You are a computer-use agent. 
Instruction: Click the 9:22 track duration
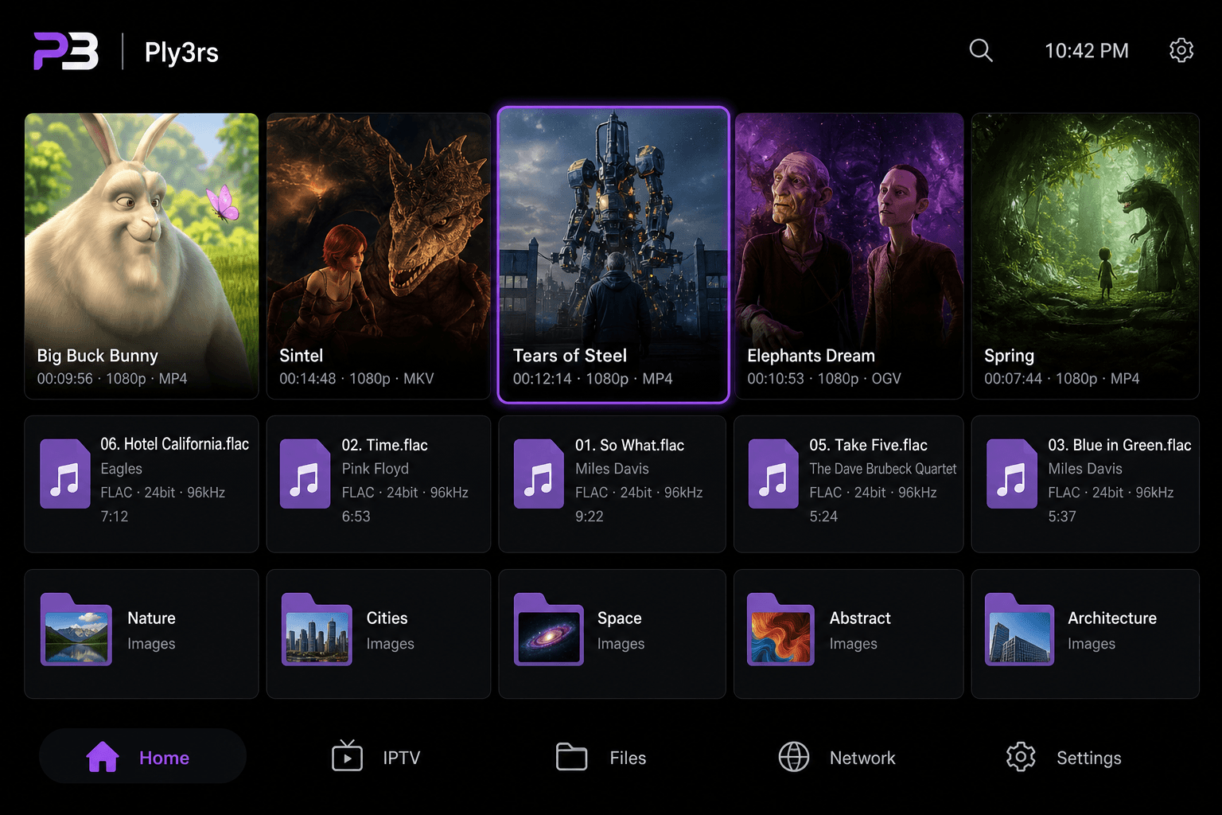tap(589, 517)
